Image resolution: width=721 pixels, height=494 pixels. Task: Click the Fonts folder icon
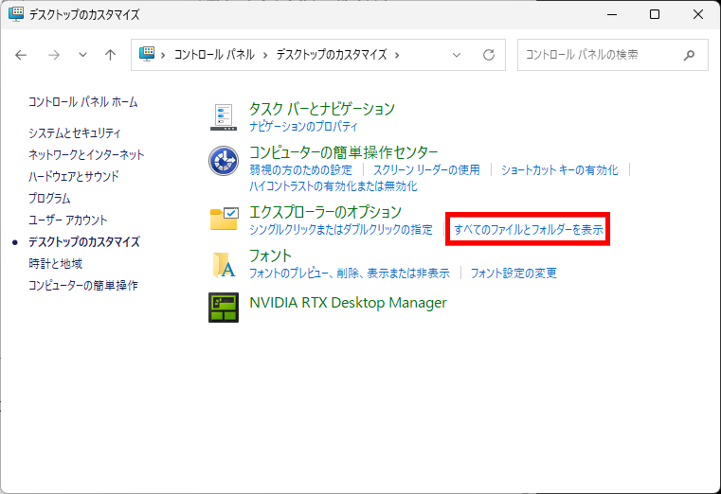(x=224, y=265)
